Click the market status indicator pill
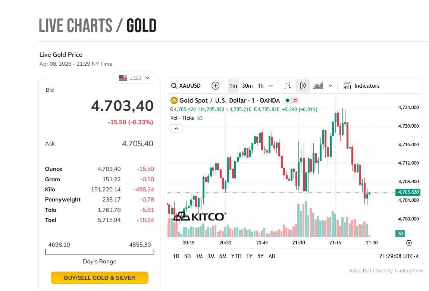 click(x=291, y=100)
